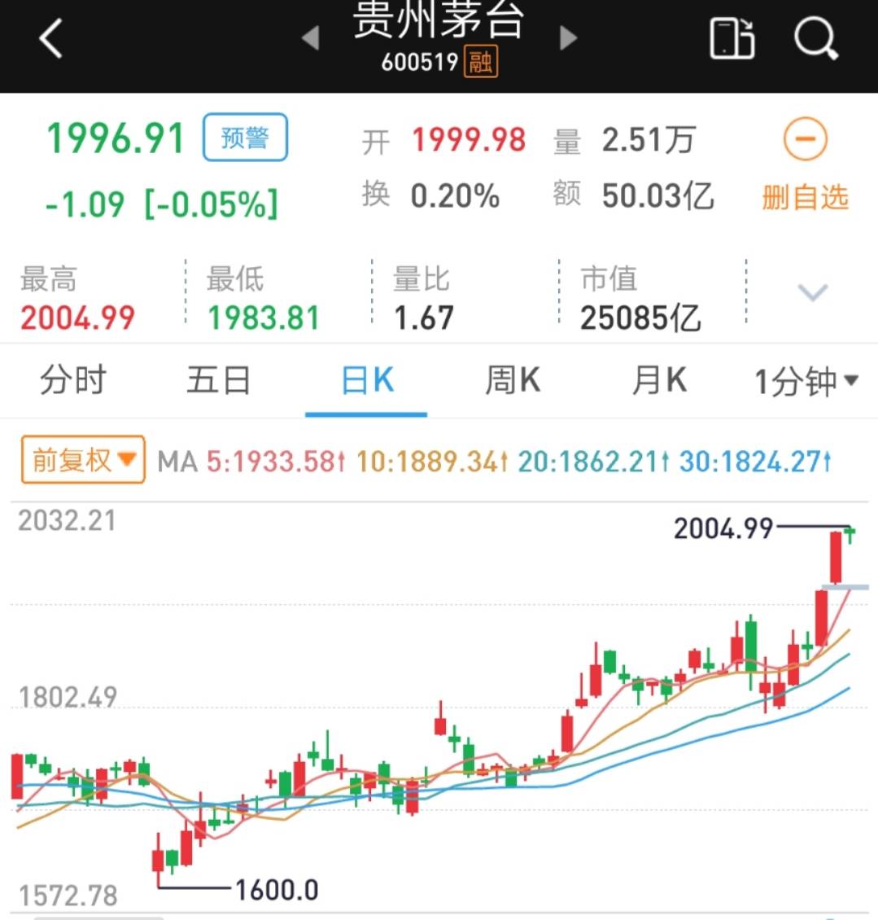Viewport: 878px width, 920px height.
Task: Tap the stock code 600519
Action: pyautogui.click(x=419, y=62)
